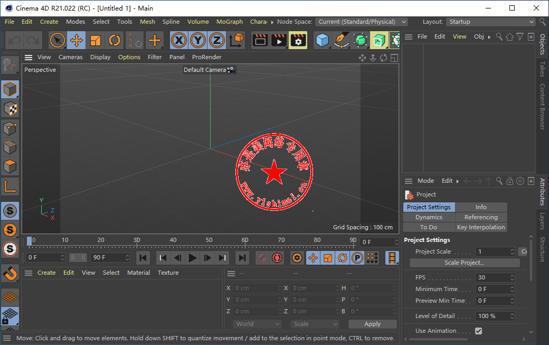Add a Cube primitive object

click(322, 40)
